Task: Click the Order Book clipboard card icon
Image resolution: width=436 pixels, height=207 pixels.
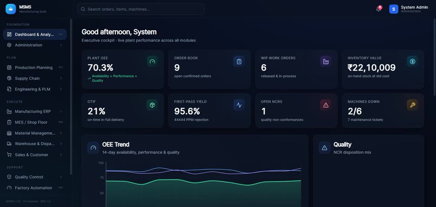Action: [x=239, y=61]
